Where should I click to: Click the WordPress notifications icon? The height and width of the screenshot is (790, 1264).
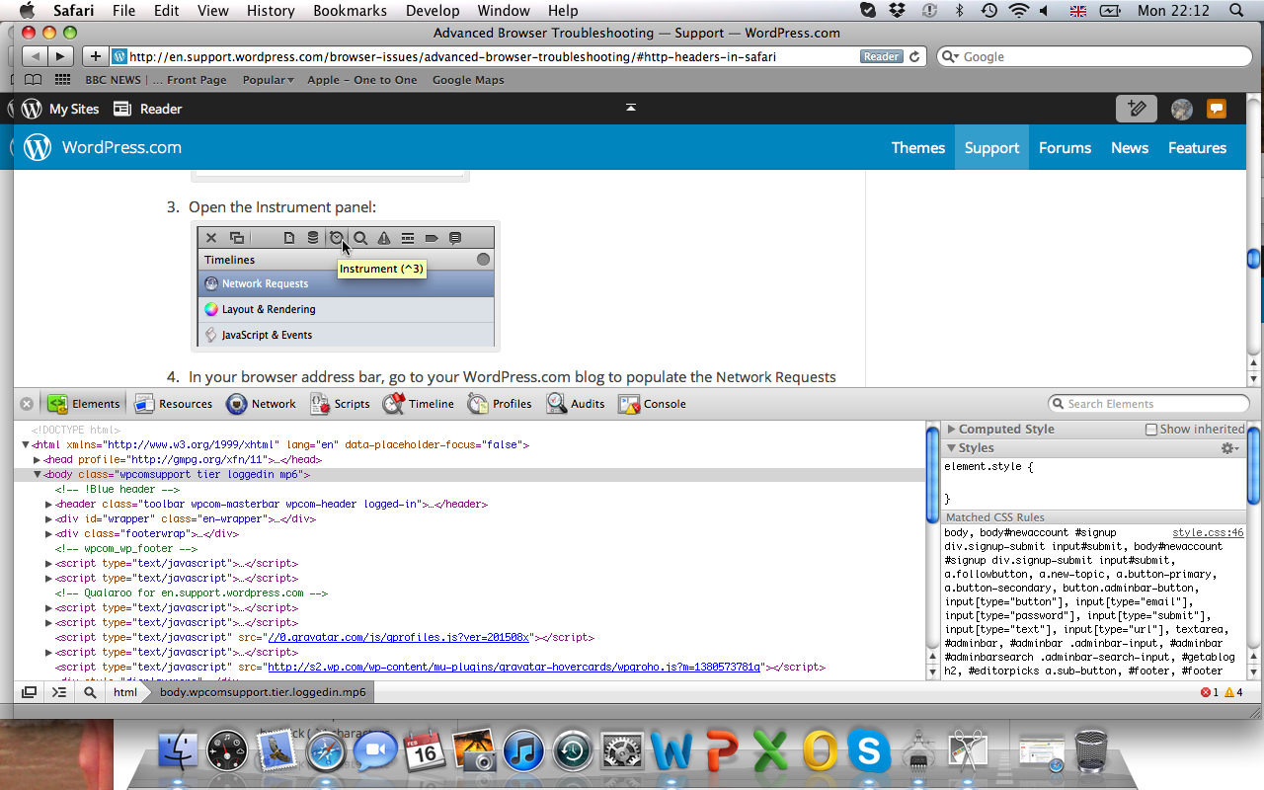coord(1217,109)
